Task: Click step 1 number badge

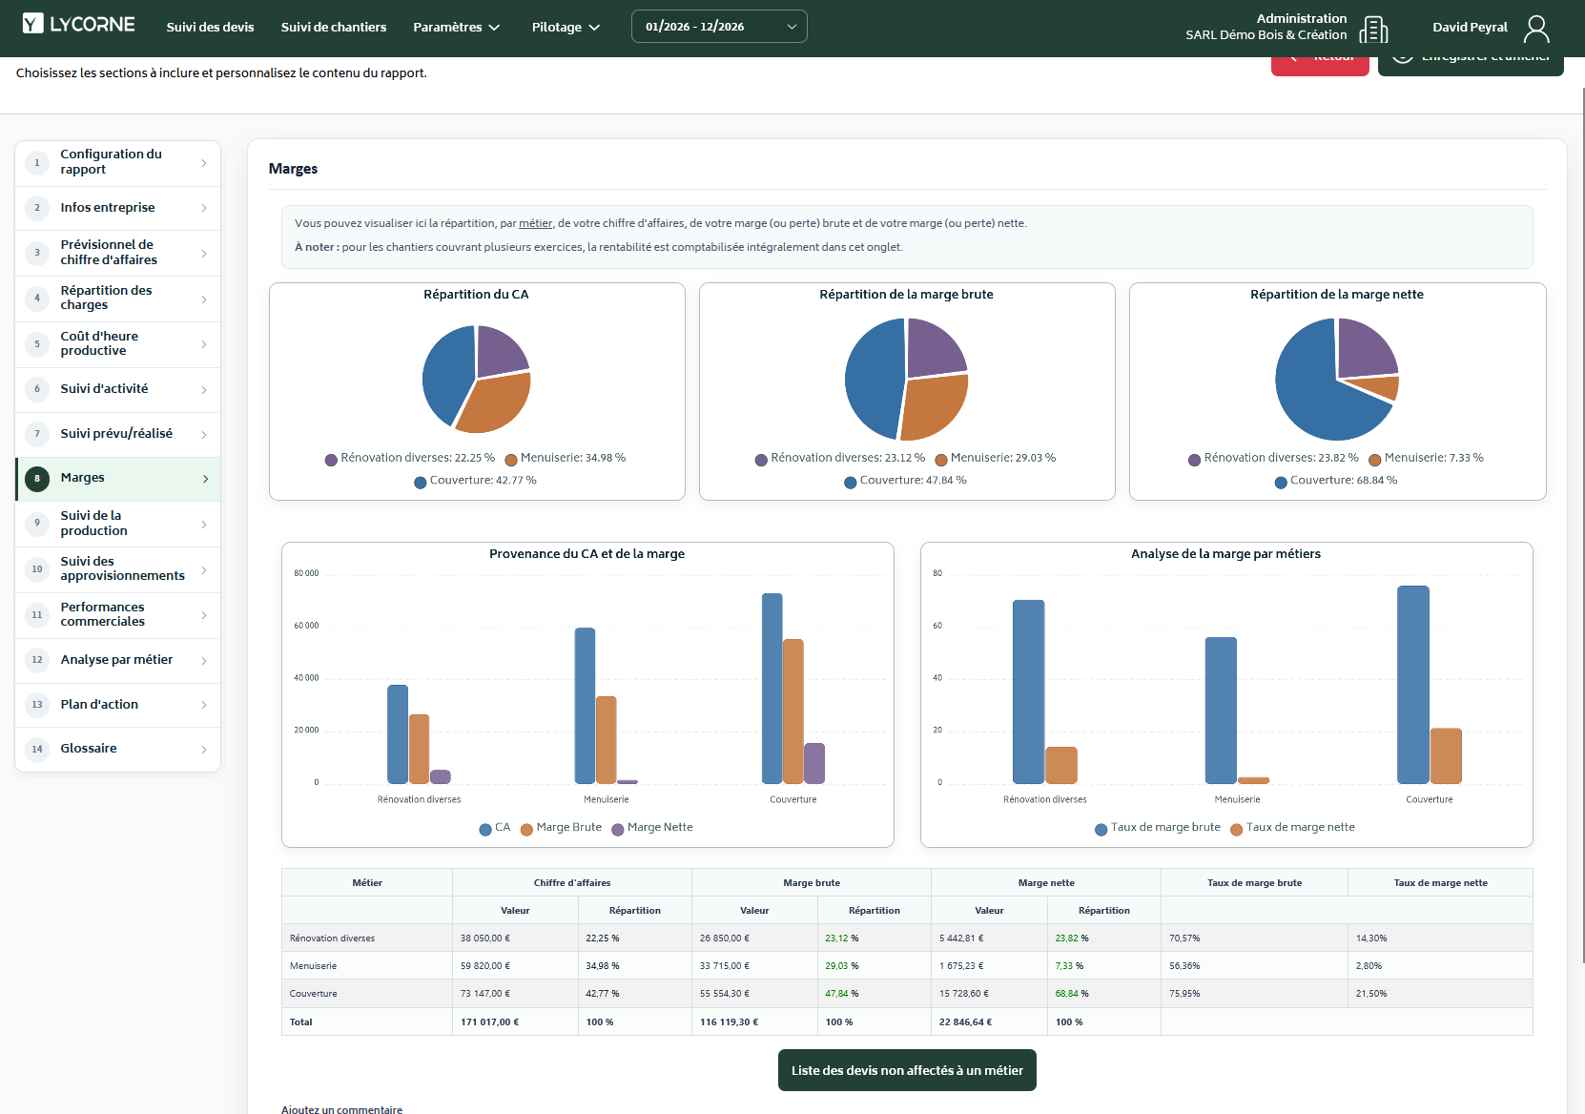Action: pyautogui.click(x=37, y=163)
